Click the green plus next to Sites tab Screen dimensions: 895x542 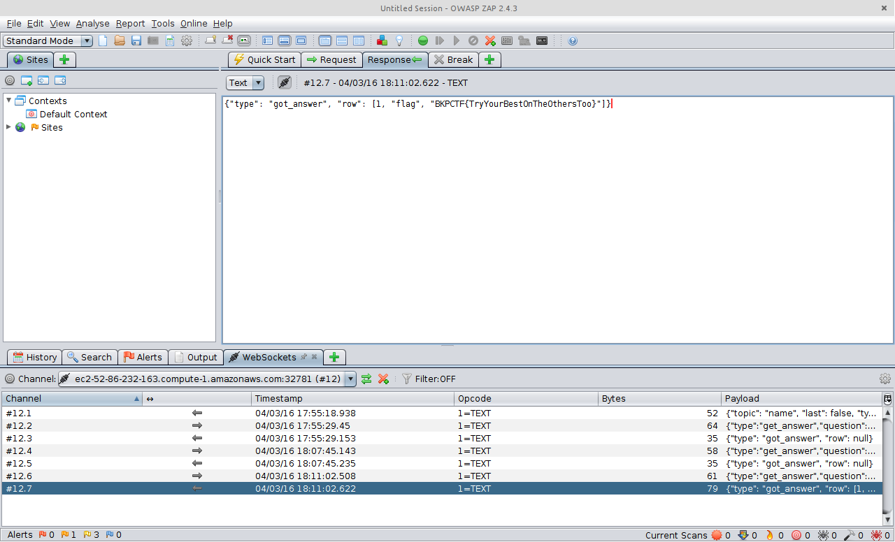(x=64, y=60)
